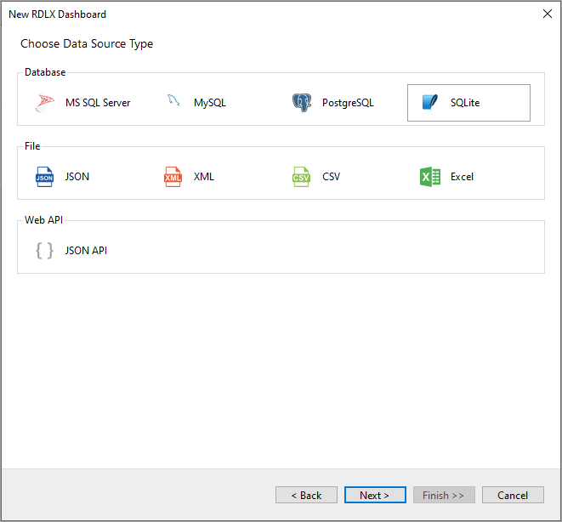Image resolution: width=562 pixels, height=522 pixels.
Task: Go back with the Back button
Action: 306,495
